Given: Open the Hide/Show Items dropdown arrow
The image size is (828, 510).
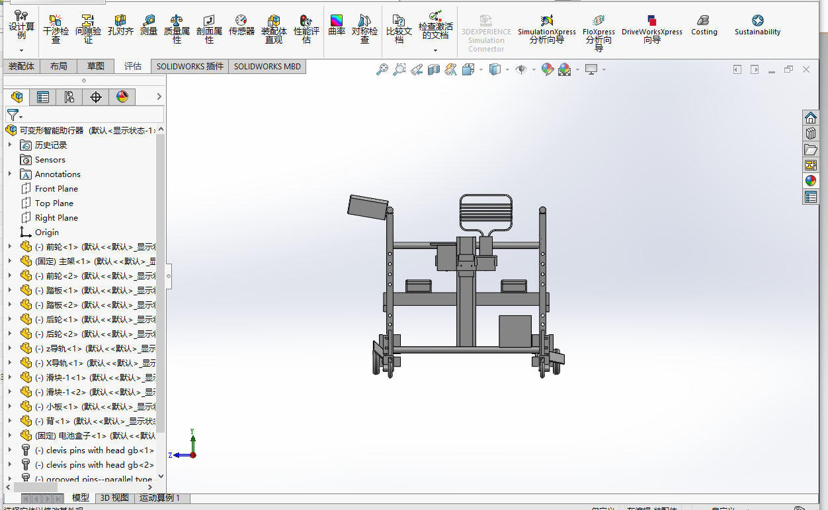Looking at the screenshot, I should (533, 69).
